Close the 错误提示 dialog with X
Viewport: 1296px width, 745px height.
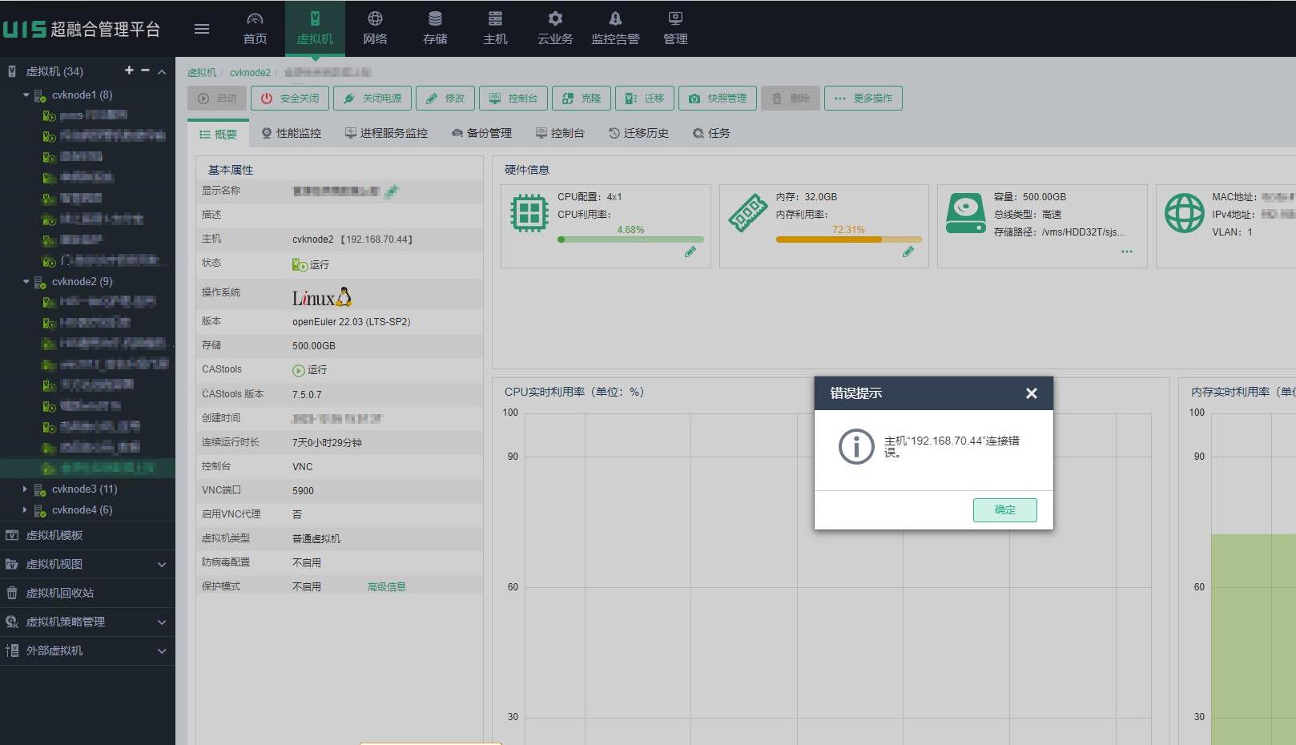[1031, 393]
